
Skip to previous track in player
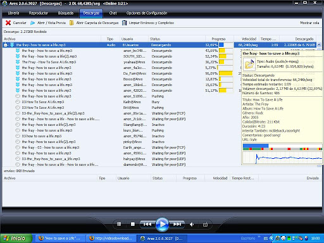(147, 224)
